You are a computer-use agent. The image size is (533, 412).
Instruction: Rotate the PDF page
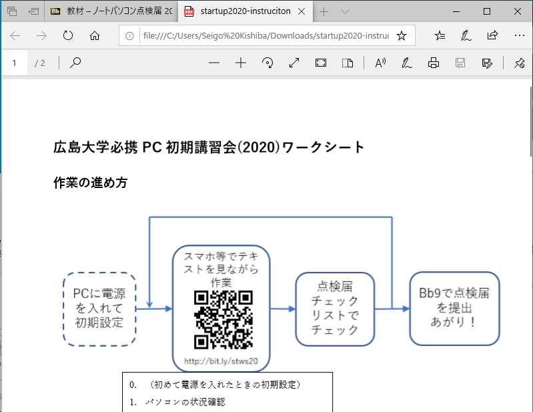(268, 63)
